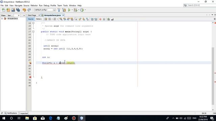Viewport: 216px width, 121px height.
Task: Close the ArraysinJava.java tab
Action: point(63,15)
